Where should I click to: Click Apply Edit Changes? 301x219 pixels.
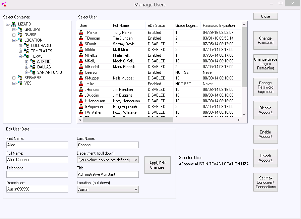(x=157, y=165)
